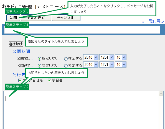
Task: Click the announcement title input field
Action: (82, 30)
